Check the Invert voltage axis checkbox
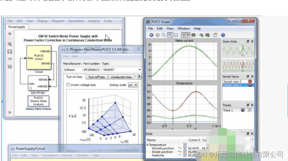Image resolution: width=288 pixels, height=161 pixels. pos(68,85)
